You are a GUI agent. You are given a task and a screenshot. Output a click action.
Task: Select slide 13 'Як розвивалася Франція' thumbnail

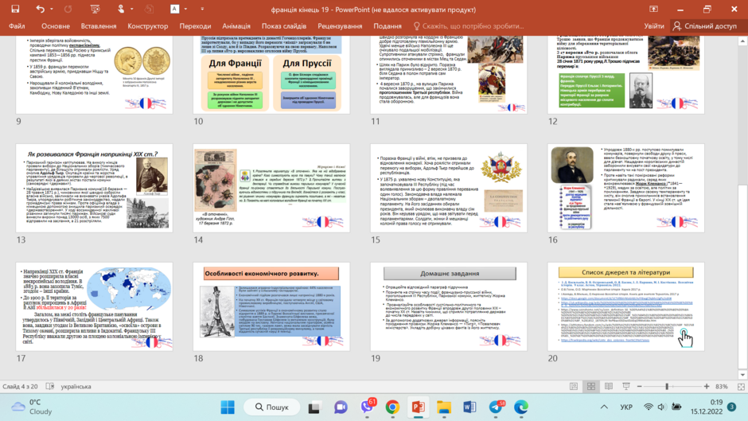click(94, 188)
